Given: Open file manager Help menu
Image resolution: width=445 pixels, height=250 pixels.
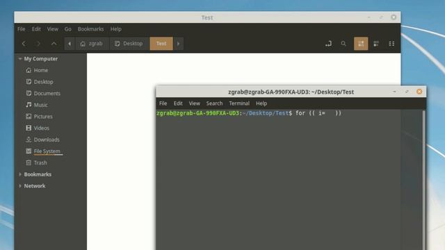Looking at the screenshot, I should click(x=116, y=29).
